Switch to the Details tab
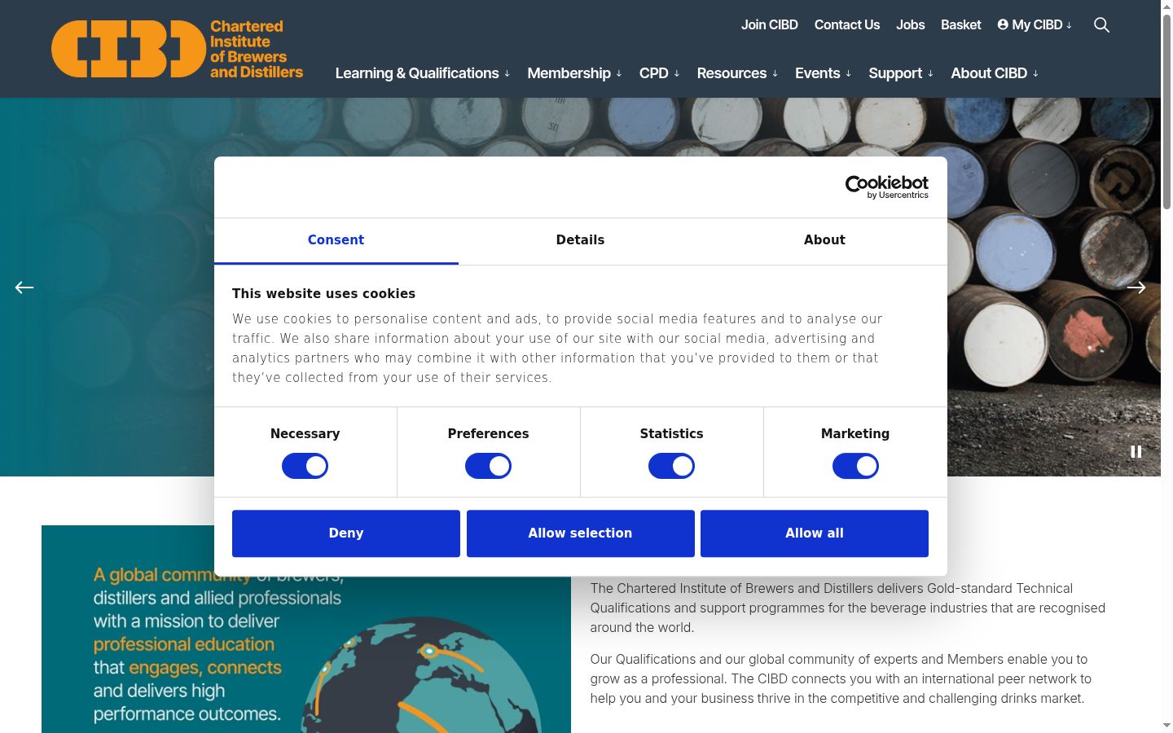This screenshot has width=1173, height=733. [580, 240]
